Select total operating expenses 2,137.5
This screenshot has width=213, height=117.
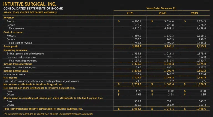(x=137, y=61)
